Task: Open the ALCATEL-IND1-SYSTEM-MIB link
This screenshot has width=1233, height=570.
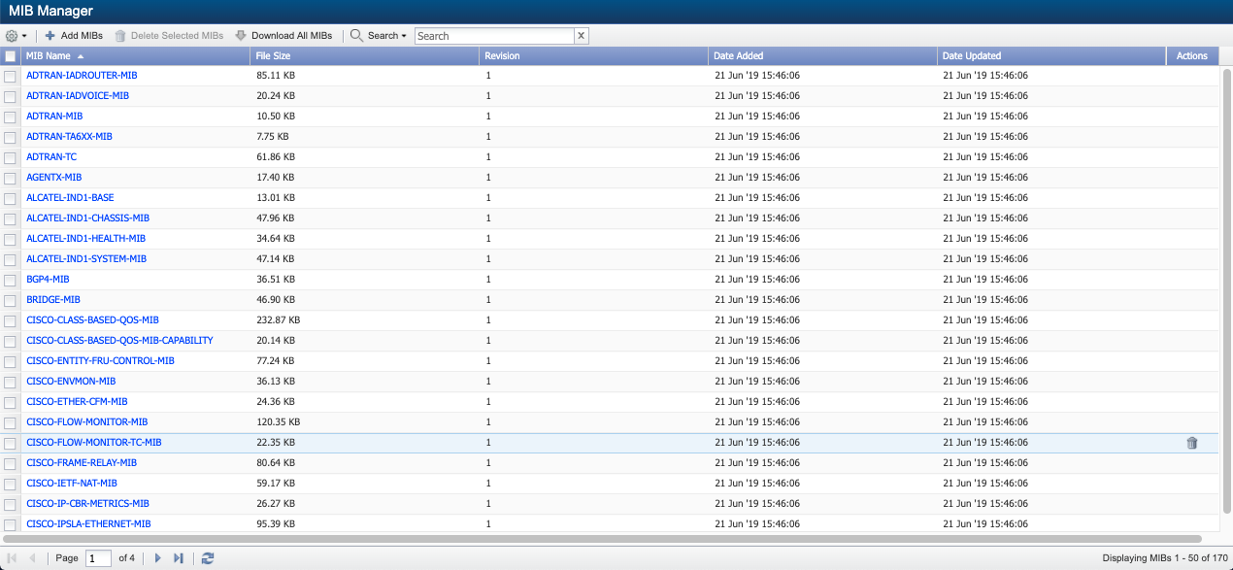Action: pos(86,258)
